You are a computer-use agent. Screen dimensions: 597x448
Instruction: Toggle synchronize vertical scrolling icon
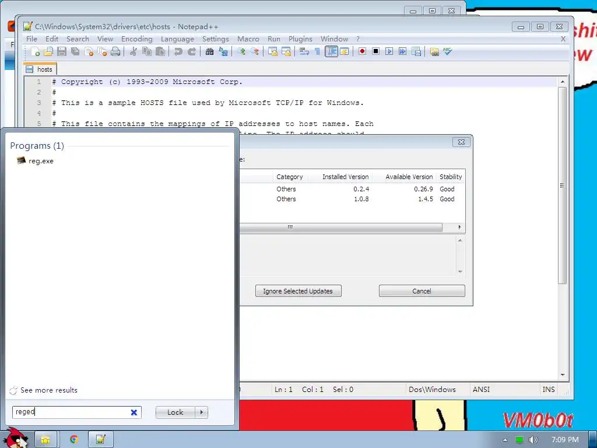point(273,51)
